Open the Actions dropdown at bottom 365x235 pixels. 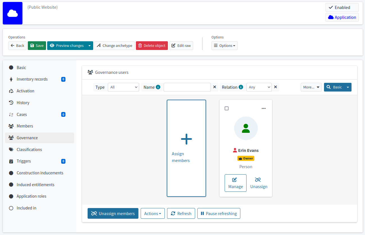point(152,213)
